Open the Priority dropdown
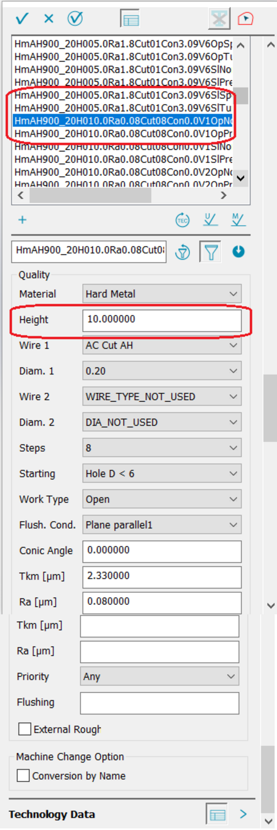This screenshot has height=830, width=277. click(x=159, y=676)
